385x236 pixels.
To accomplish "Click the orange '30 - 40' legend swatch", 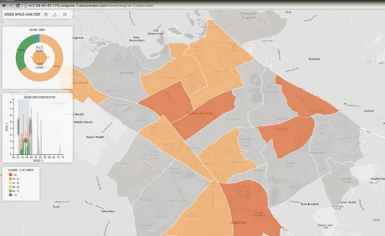I will click(10, 179).
